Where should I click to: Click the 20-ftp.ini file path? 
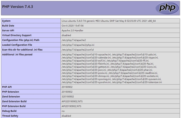coord(132,64)
